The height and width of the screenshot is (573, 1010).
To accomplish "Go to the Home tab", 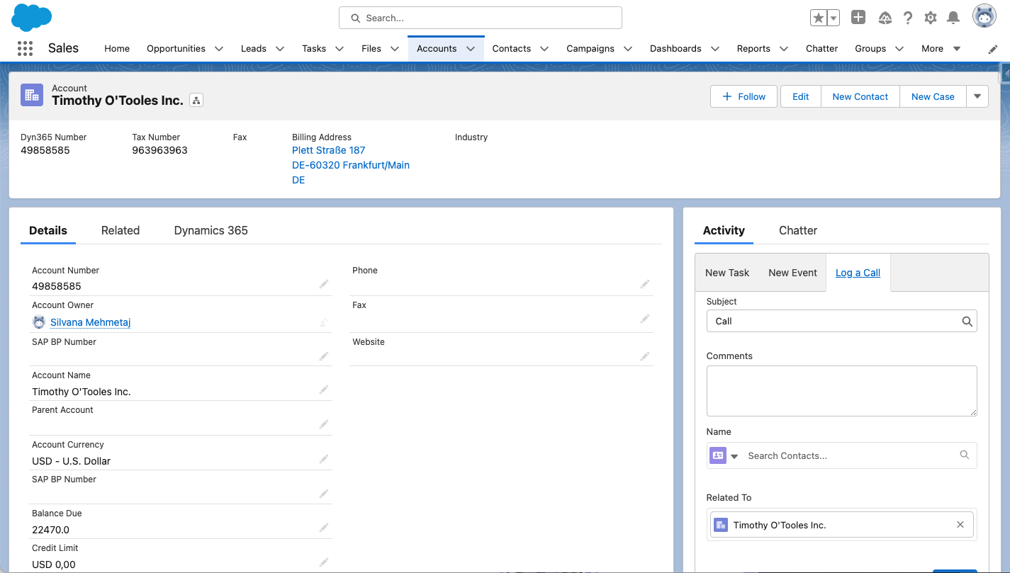I will pyautogui.click(x=117, y=49).
